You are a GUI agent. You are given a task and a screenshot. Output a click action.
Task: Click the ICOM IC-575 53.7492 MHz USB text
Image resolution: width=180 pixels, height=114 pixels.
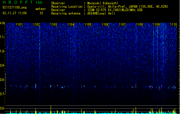tap(115, 10)
